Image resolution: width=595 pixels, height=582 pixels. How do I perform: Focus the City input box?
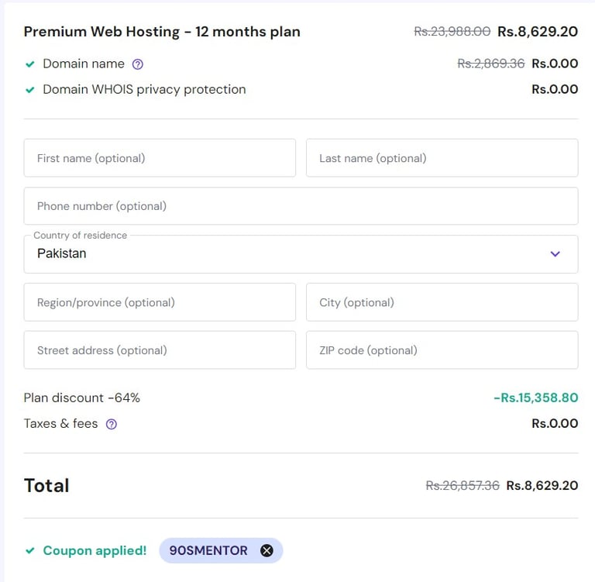pos(442,302)
